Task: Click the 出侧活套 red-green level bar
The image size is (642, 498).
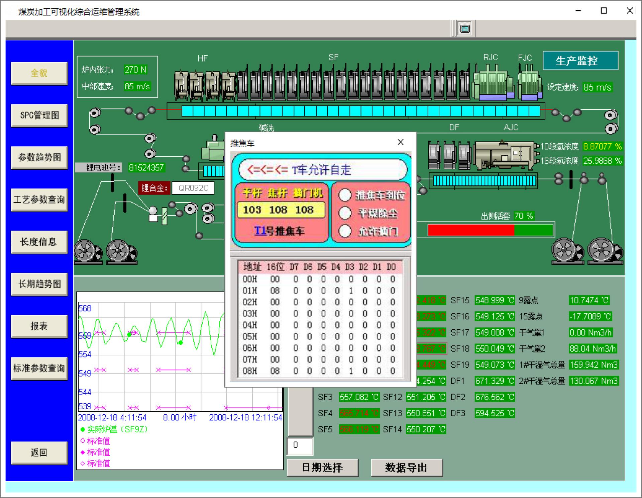Action: point(490,230)
